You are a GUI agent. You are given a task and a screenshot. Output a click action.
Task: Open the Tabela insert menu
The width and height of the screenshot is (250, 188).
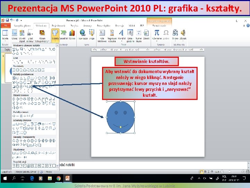(5, 35)
